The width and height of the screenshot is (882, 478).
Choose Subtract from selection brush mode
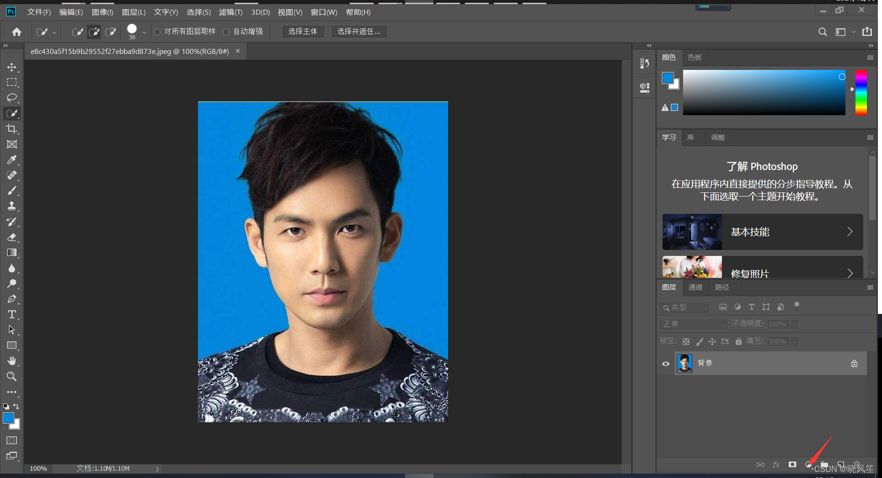[111, 32]
